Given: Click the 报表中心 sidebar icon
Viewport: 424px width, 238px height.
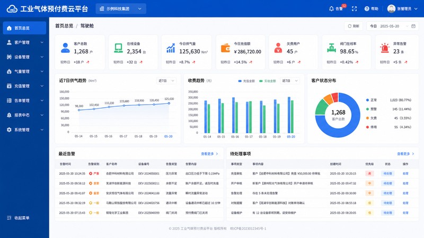Looking at the screenshot, I should pos(9,115).
